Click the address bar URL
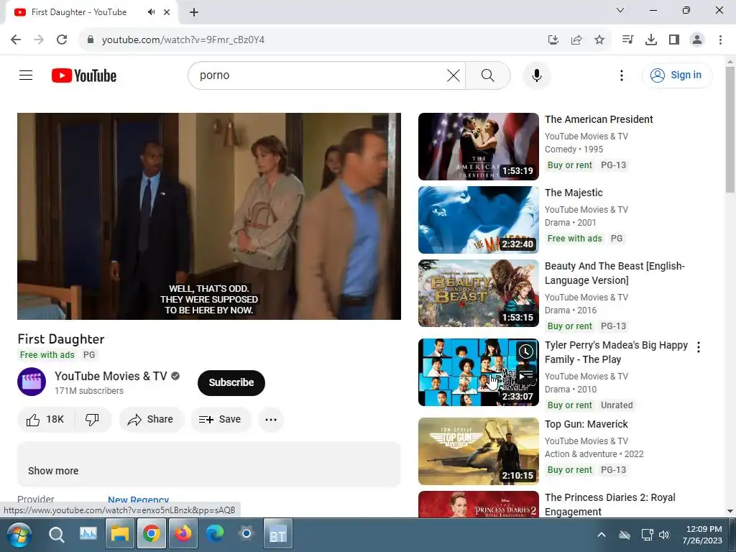Screen dimensions: 736x552 (x=183, y=40)
